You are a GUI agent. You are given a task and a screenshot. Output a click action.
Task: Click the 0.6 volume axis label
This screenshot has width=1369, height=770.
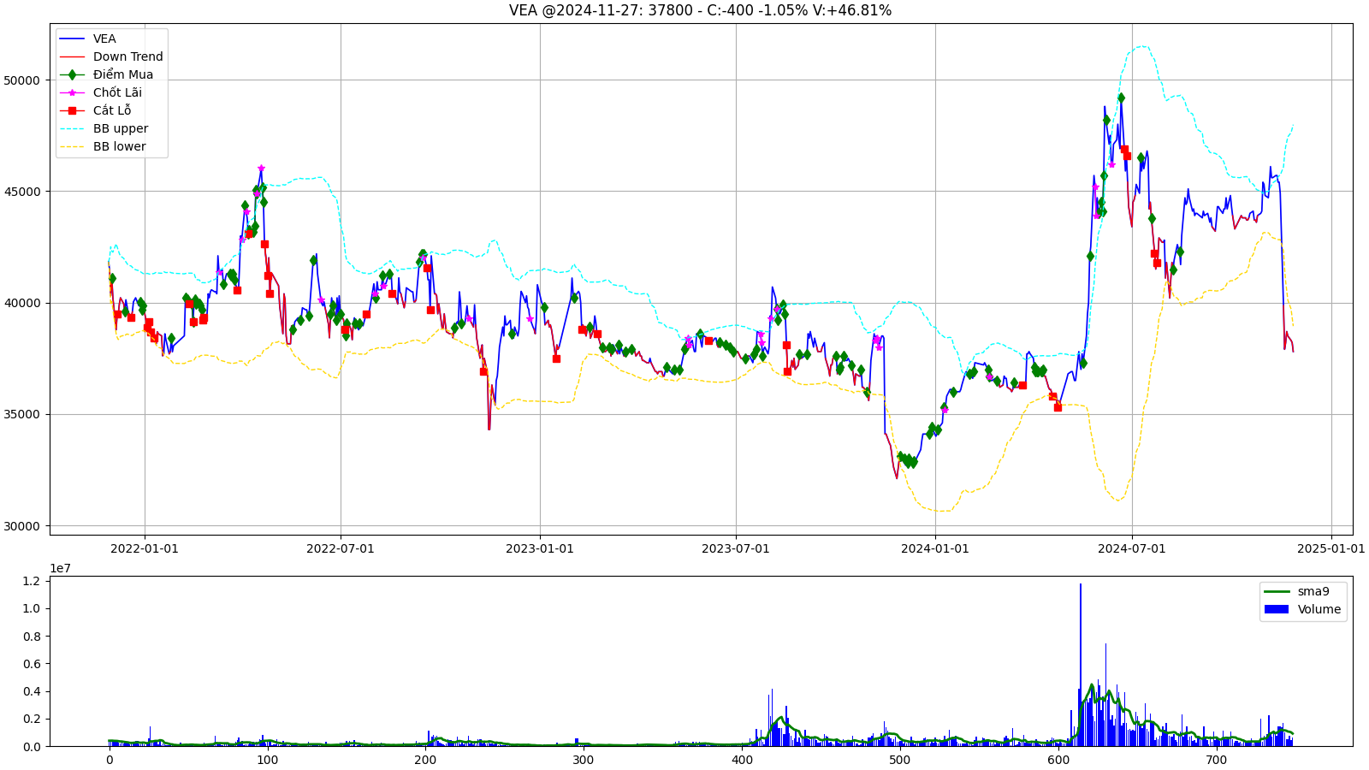(x=32, y=664)
